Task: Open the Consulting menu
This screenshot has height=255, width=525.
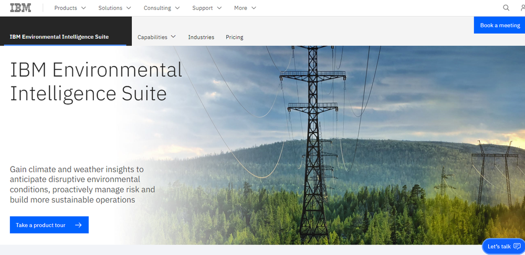Action: pyautogui.click(x=162, y=8)
